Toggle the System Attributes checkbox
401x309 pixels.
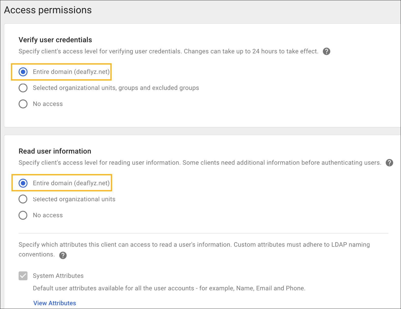pos(23,276)
